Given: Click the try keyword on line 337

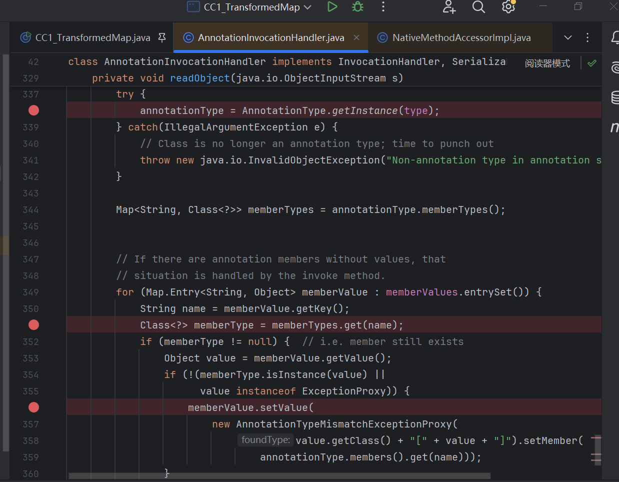Looking at the screenshot, I should (x=125, y=94).
